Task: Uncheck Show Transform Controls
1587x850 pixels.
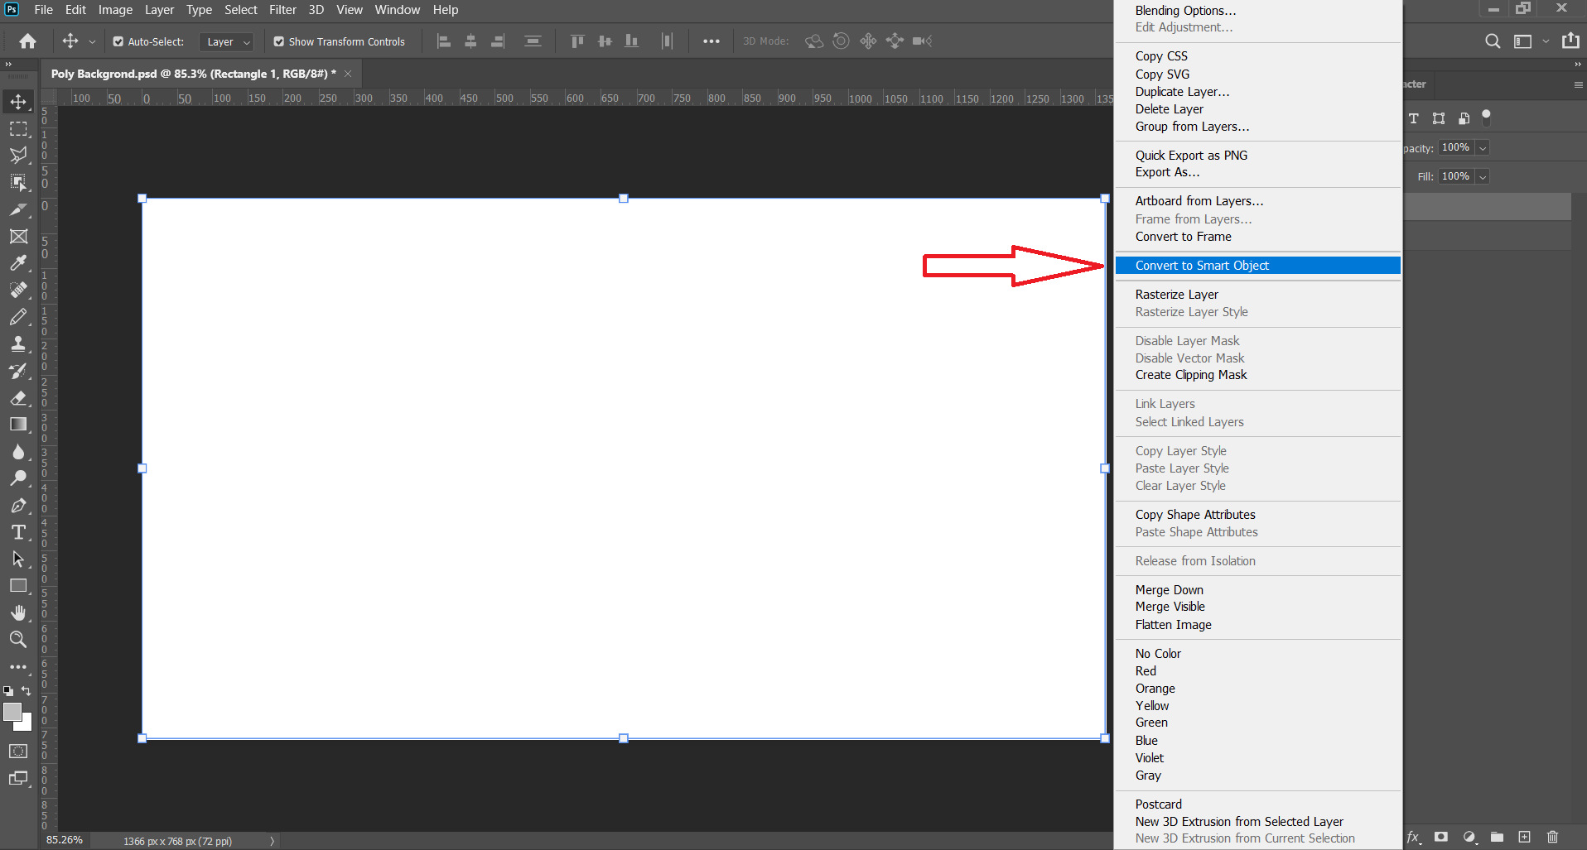Action: pos(279,41)
